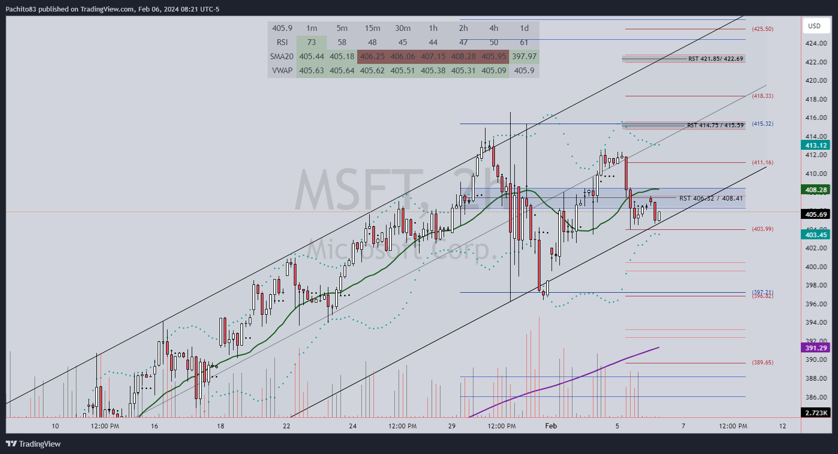Click the (411.16) level label

click(763, 163)
